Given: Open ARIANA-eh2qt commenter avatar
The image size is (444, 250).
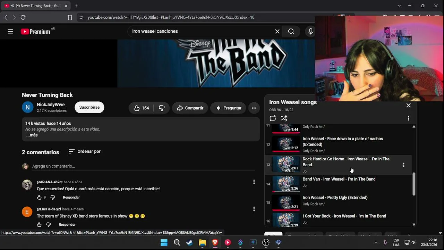Looking at the screenshot, I should [27, 185].
